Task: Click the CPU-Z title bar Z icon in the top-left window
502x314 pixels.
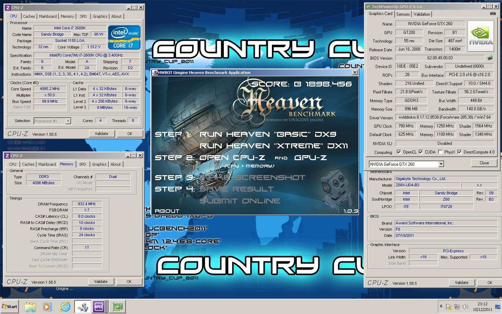Action: (8, 7)
